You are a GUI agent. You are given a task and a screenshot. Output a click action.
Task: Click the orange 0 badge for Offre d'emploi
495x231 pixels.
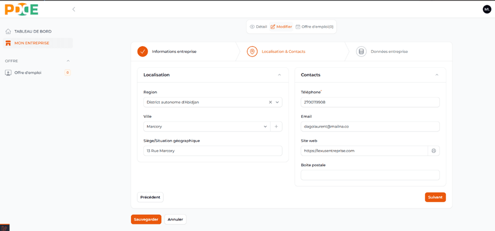click(x=68, y=73)
